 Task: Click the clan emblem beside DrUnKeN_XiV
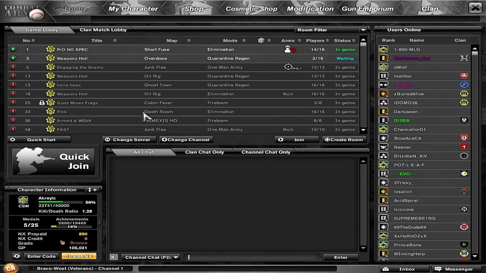(464, 156)
